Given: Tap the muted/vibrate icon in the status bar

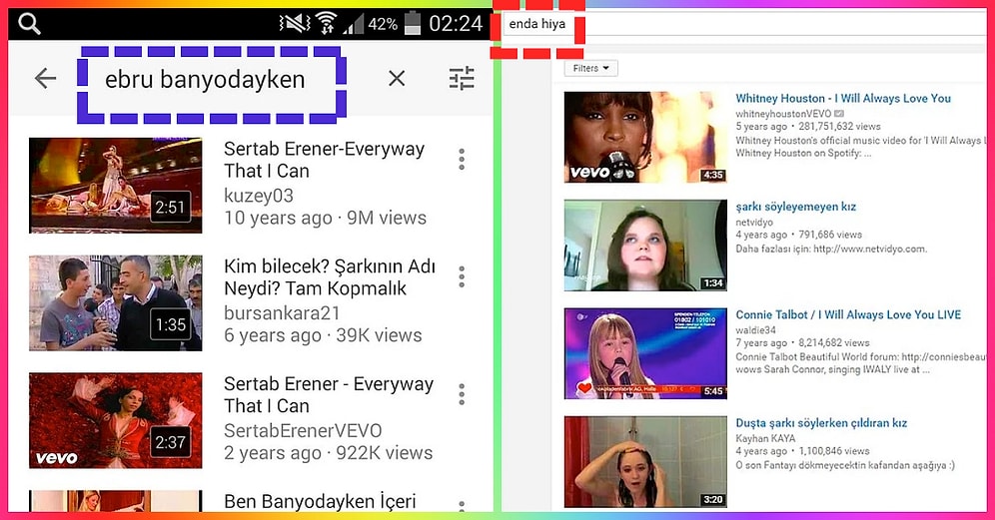Looking at the screenshot, I should pyautogui.click(x=295, y=24).
